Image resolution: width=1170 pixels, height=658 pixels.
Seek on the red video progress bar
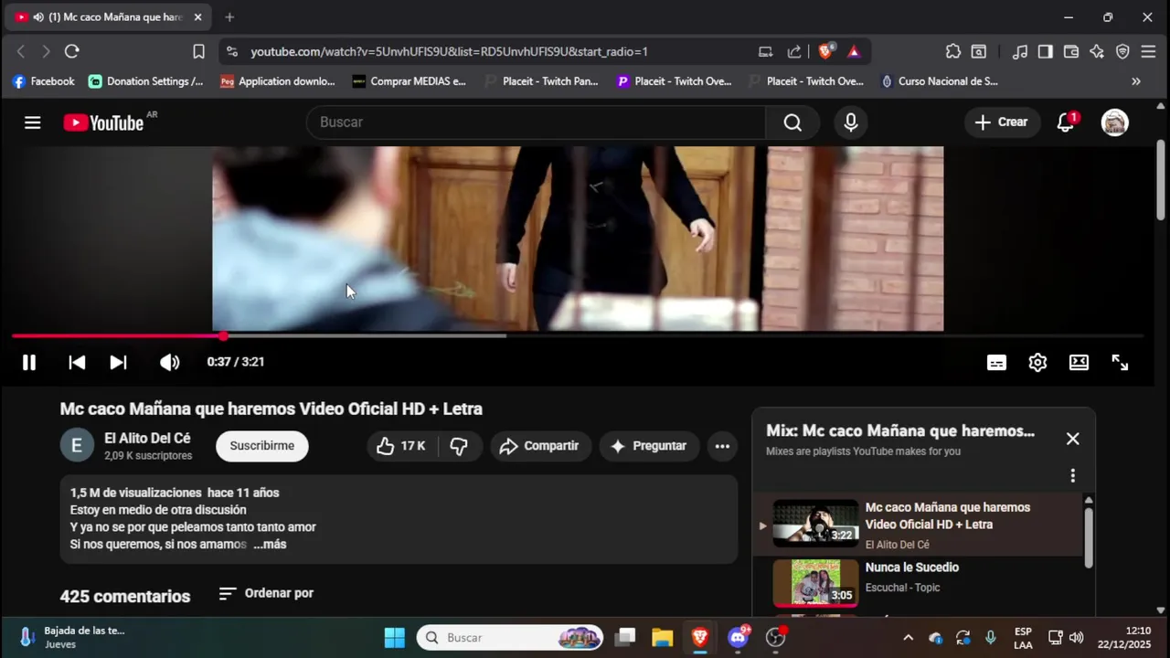click(x=578, y=336)
